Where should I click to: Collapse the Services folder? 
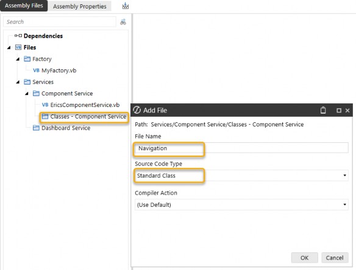coord(18,82)
